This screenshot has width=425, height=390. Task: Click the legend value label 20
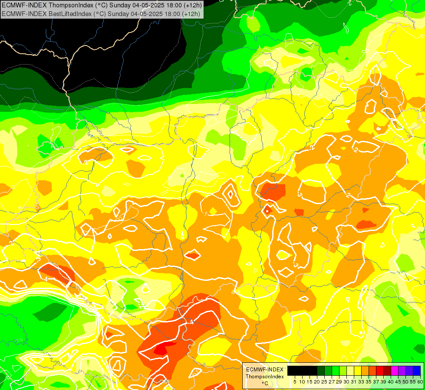tap(317, 382)
